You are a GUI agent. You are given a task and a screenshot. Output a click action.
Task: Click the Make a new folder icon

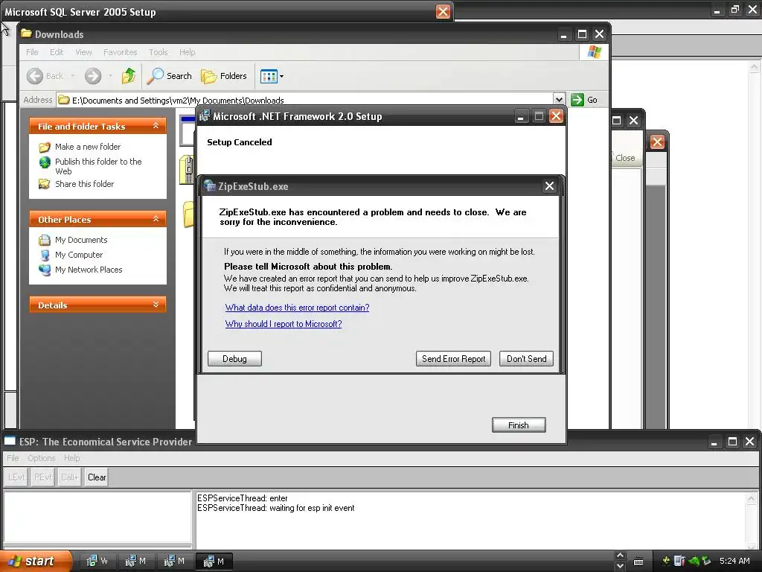45,147
